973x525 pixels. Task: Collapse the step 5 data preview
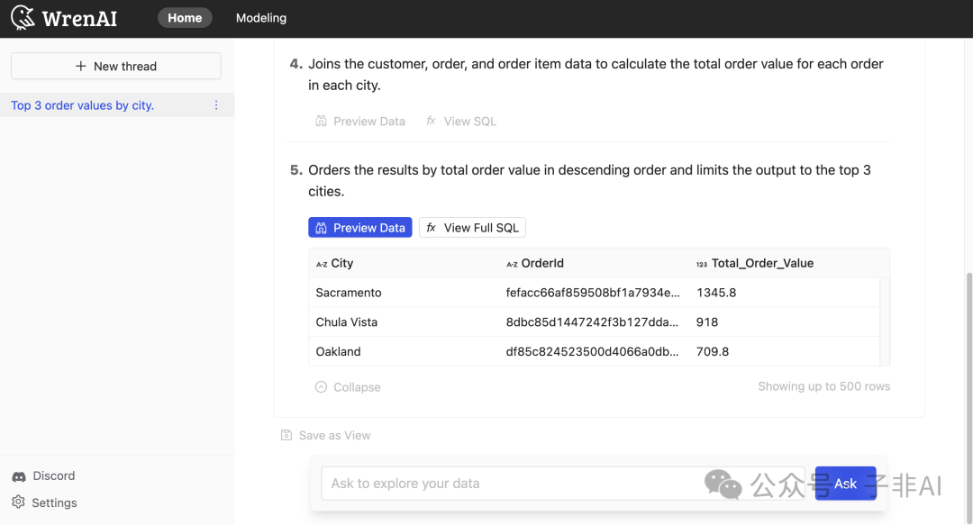pyautogui.click(x=348, y=387)
